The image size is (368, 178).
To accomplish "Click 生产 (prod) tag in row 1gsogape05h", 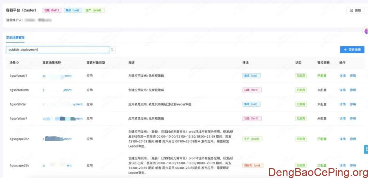I will pyautogui.click(x=252, y=139).
